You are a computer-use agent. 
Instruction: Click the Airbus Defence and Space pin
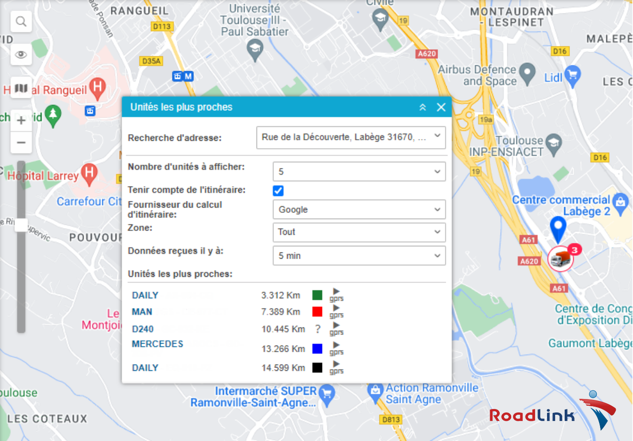click(x=527, y=74)
